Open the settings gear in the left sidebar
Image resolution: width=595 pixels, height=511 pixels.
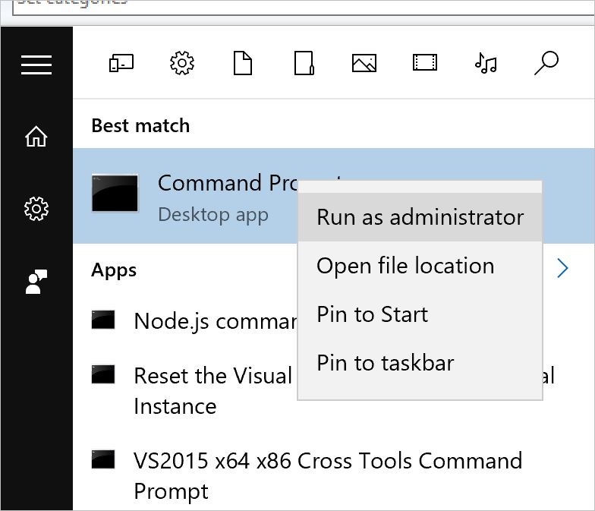coord(36,208)
